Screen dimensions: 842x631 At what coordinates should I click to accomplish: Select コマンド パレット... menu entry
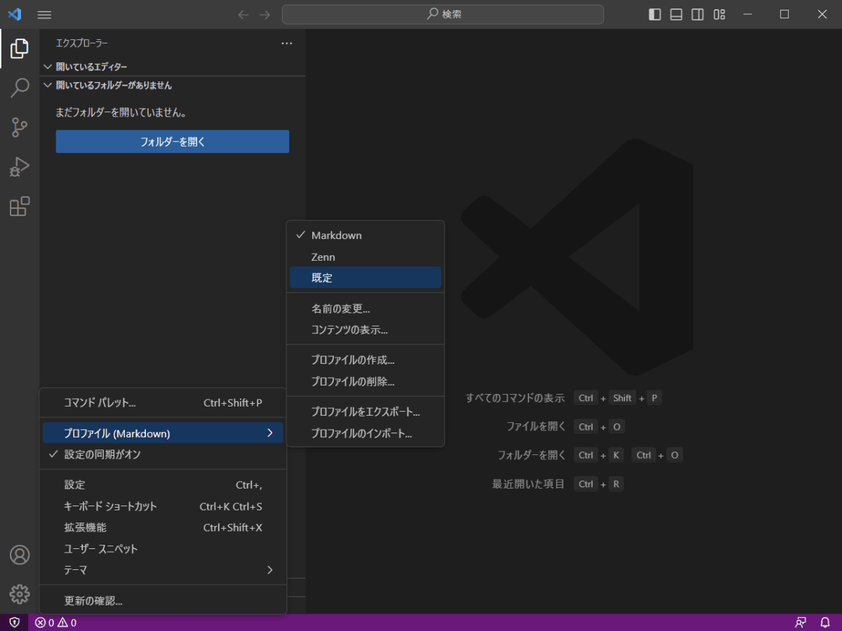pos(163,403)
